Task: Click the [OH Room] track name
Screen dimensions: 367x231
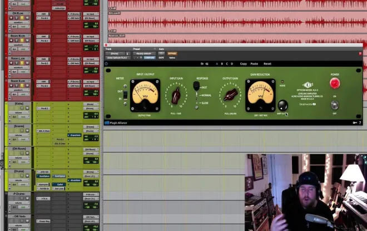Action: click(19, 149)
